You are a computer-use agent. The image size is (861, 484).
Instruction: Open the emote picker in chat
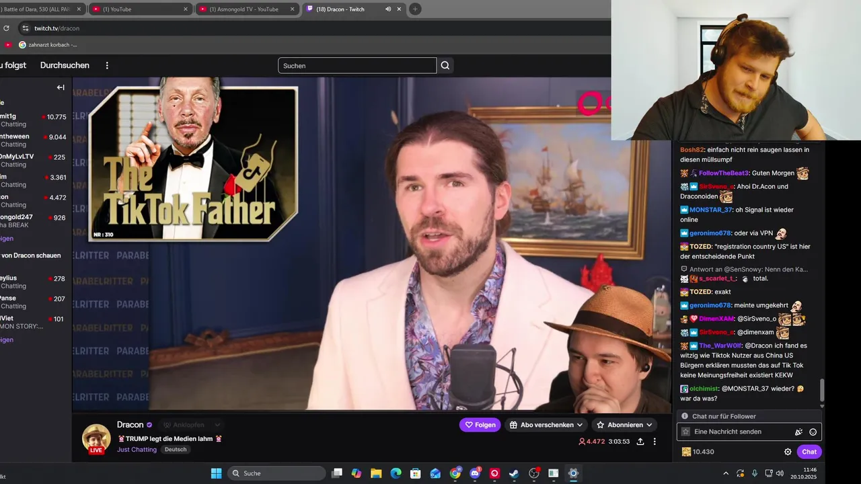click(813, 432)
